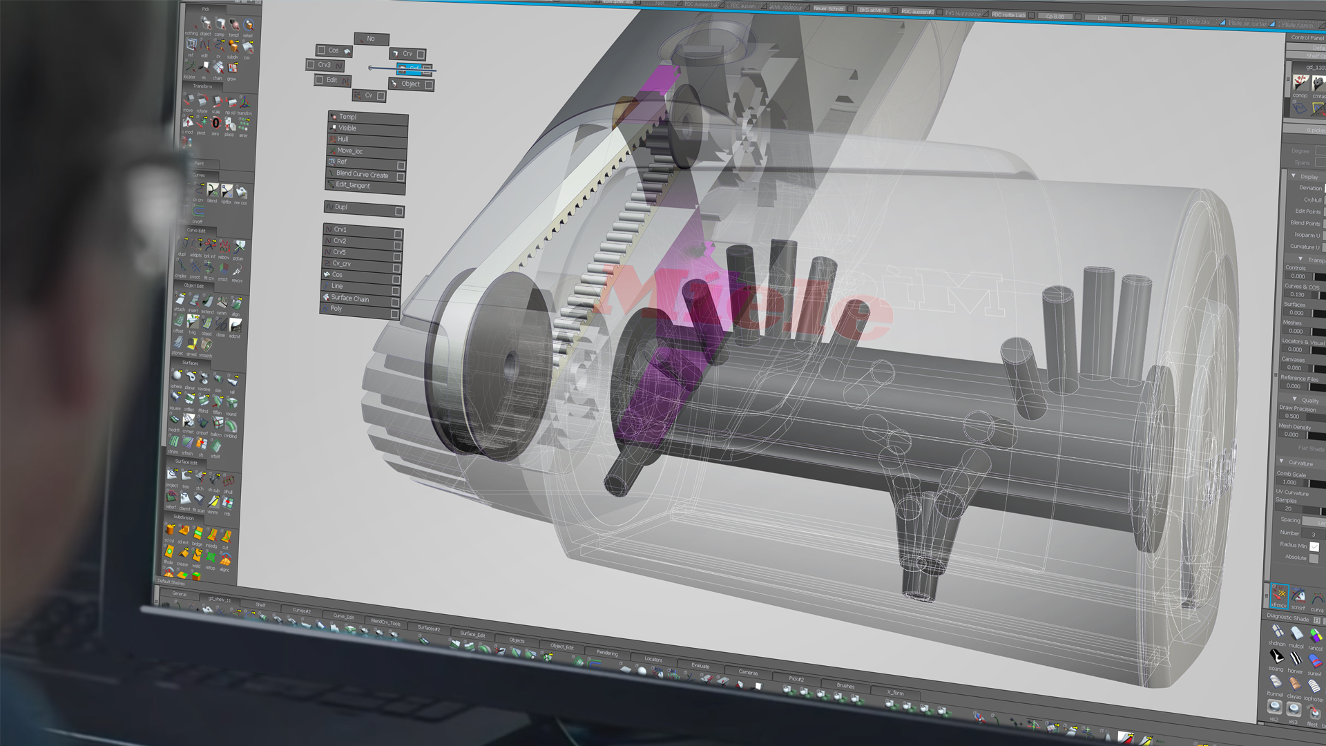The width and height of the screenshot is (1326, 746).
Task: Open the Rendering shelf tab
Action: point(607,653)
